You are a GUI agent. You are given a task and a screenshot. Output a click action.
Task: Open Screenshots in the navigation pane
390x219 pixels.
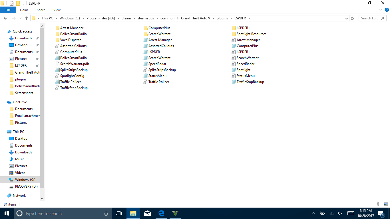point(24,93)
